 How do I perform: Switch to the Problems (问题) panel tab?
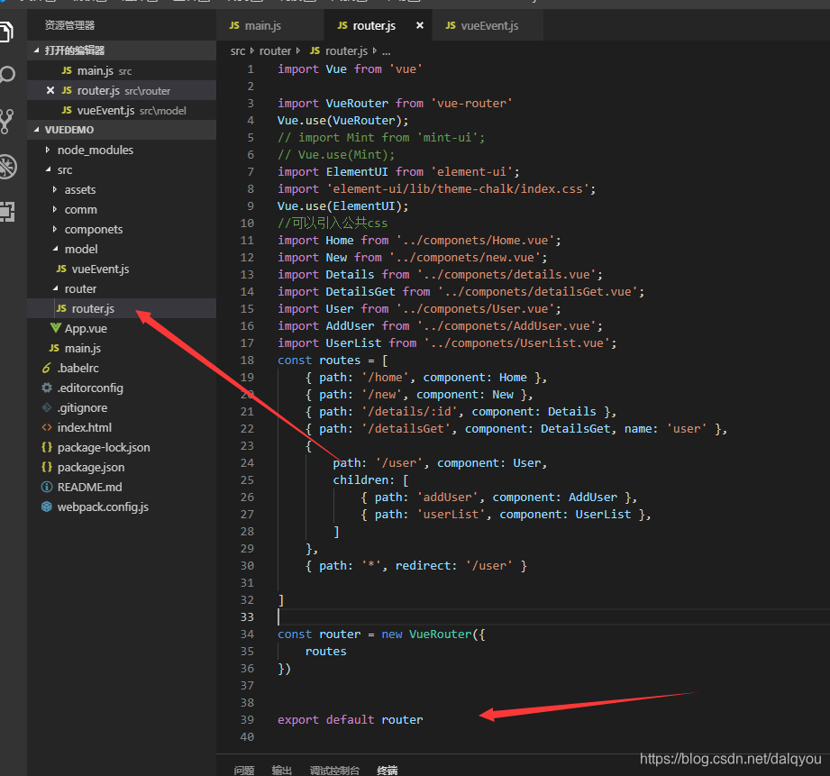(244, 771)
